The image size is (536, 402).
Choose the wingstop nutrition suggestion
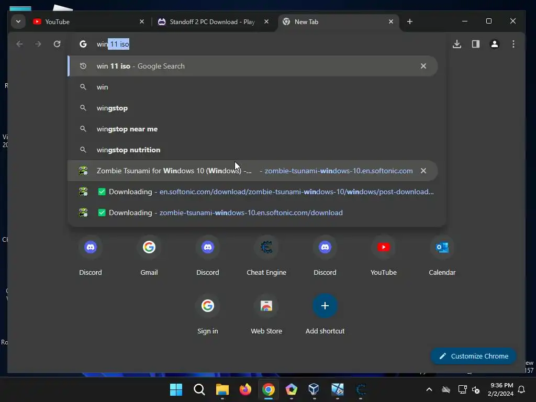[x=253, y=150]
